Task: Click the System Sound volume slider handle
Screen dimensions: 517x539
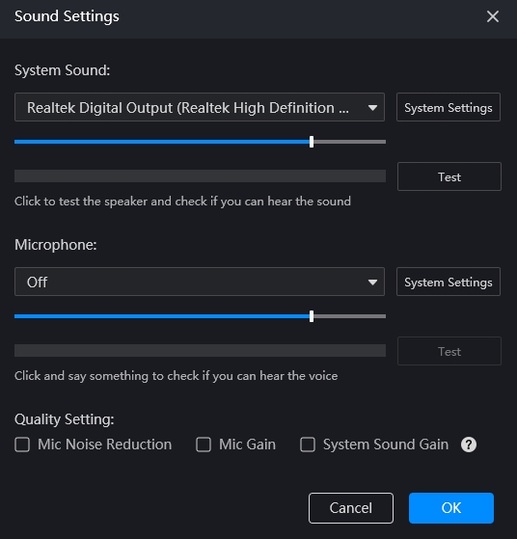Action: coord(312,142)
